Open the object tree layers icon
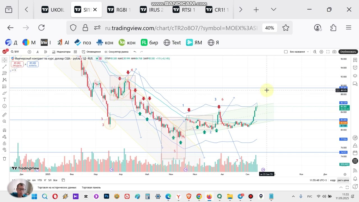The height and width of the screenshot is (202, 359). pos(355,76)
